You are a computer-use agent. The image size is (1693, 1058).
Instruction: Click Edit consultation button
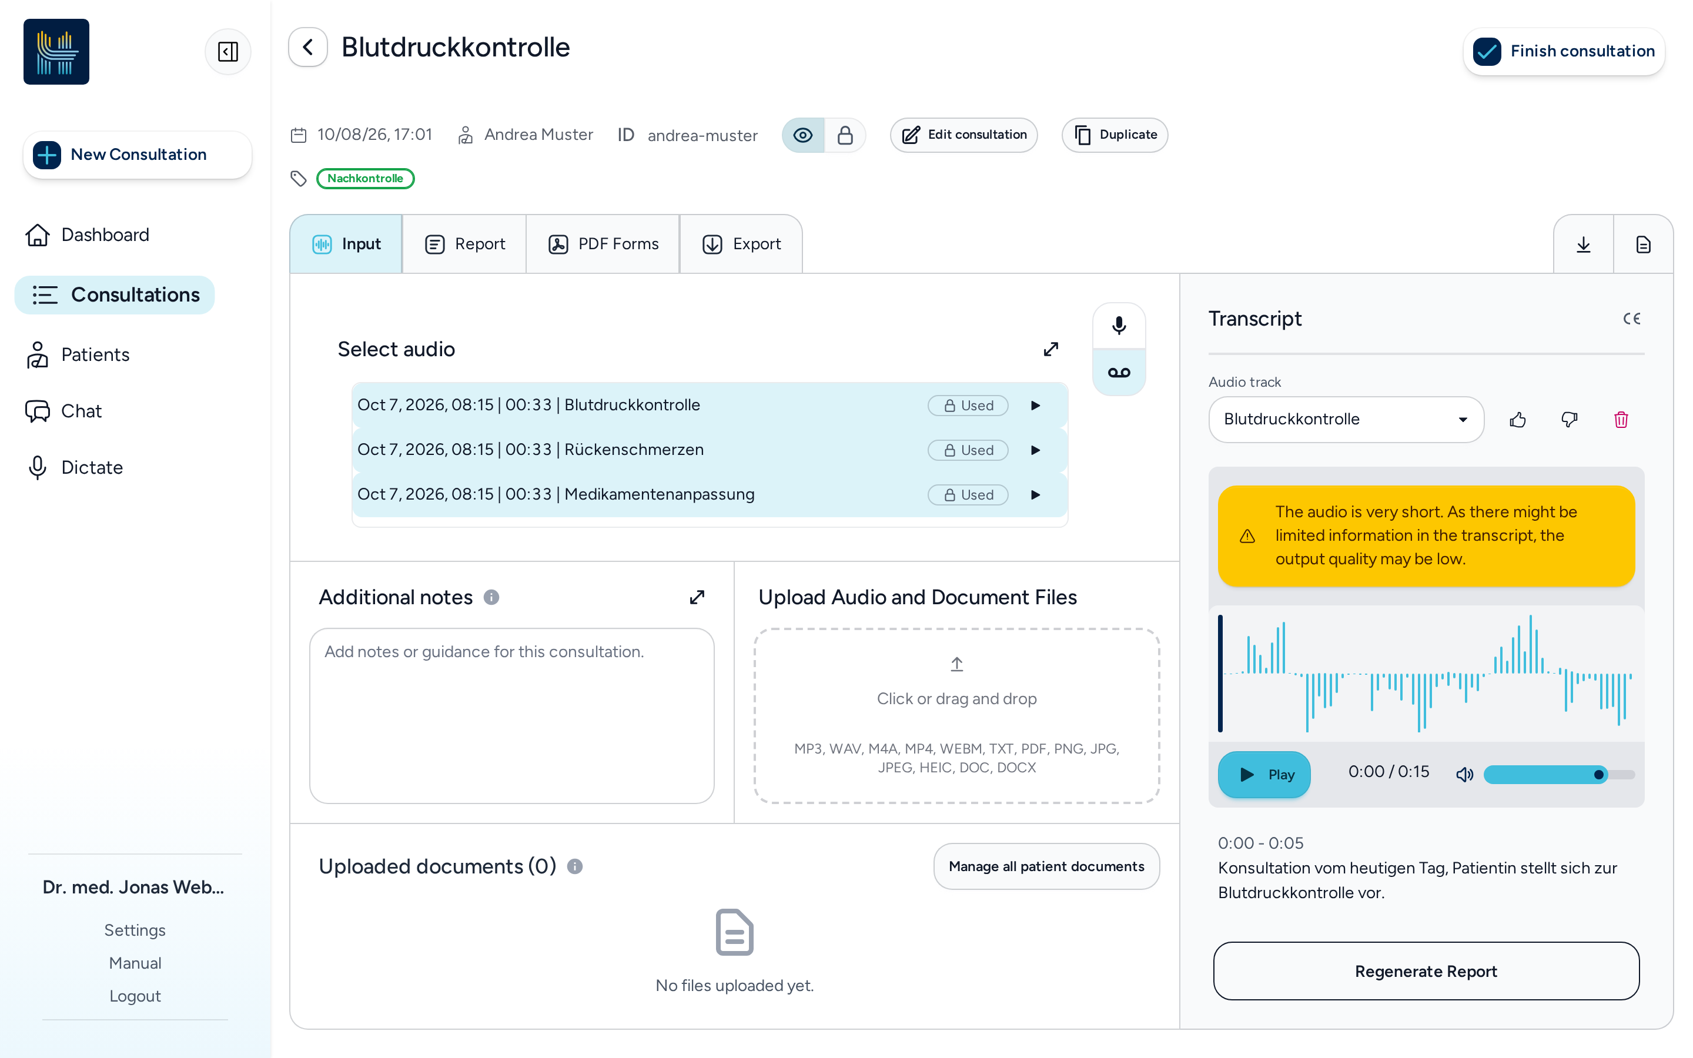[x=964, y=135]
